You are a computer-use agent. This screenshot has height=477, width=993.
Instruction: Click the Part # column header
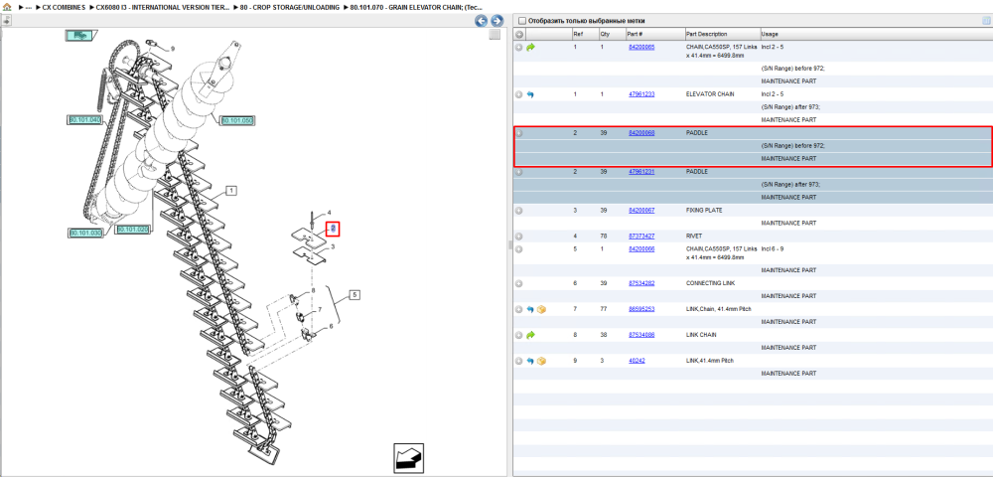[x=635, y=34]
